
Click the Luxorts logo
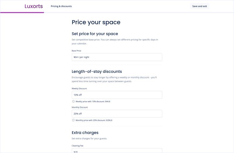coord(34,6)
